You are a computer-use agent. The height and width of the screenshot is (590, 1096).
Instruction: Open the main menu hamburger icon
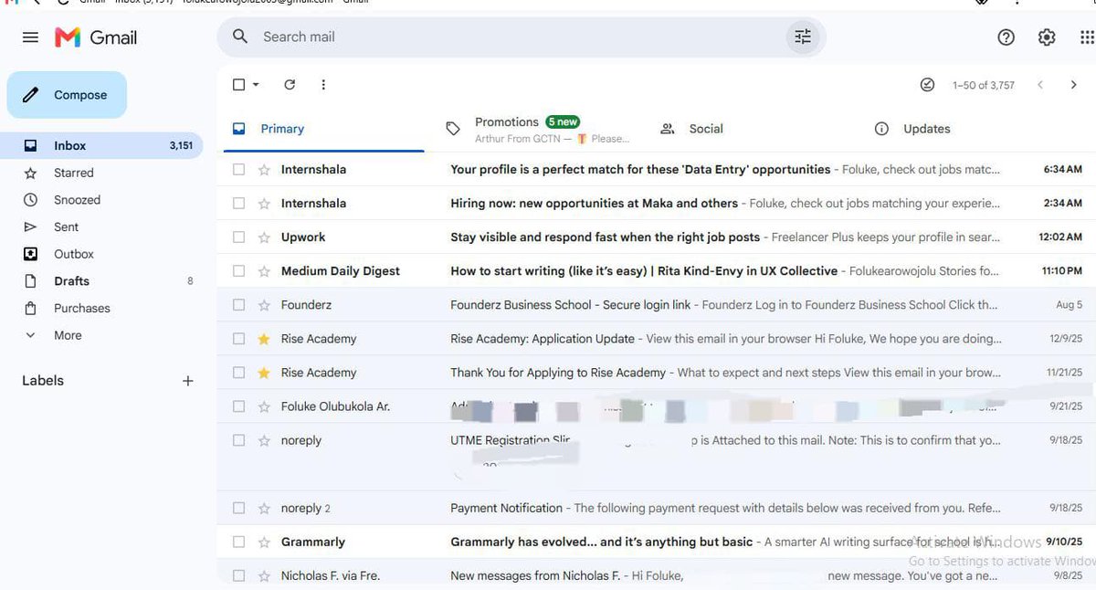point(30,37)
